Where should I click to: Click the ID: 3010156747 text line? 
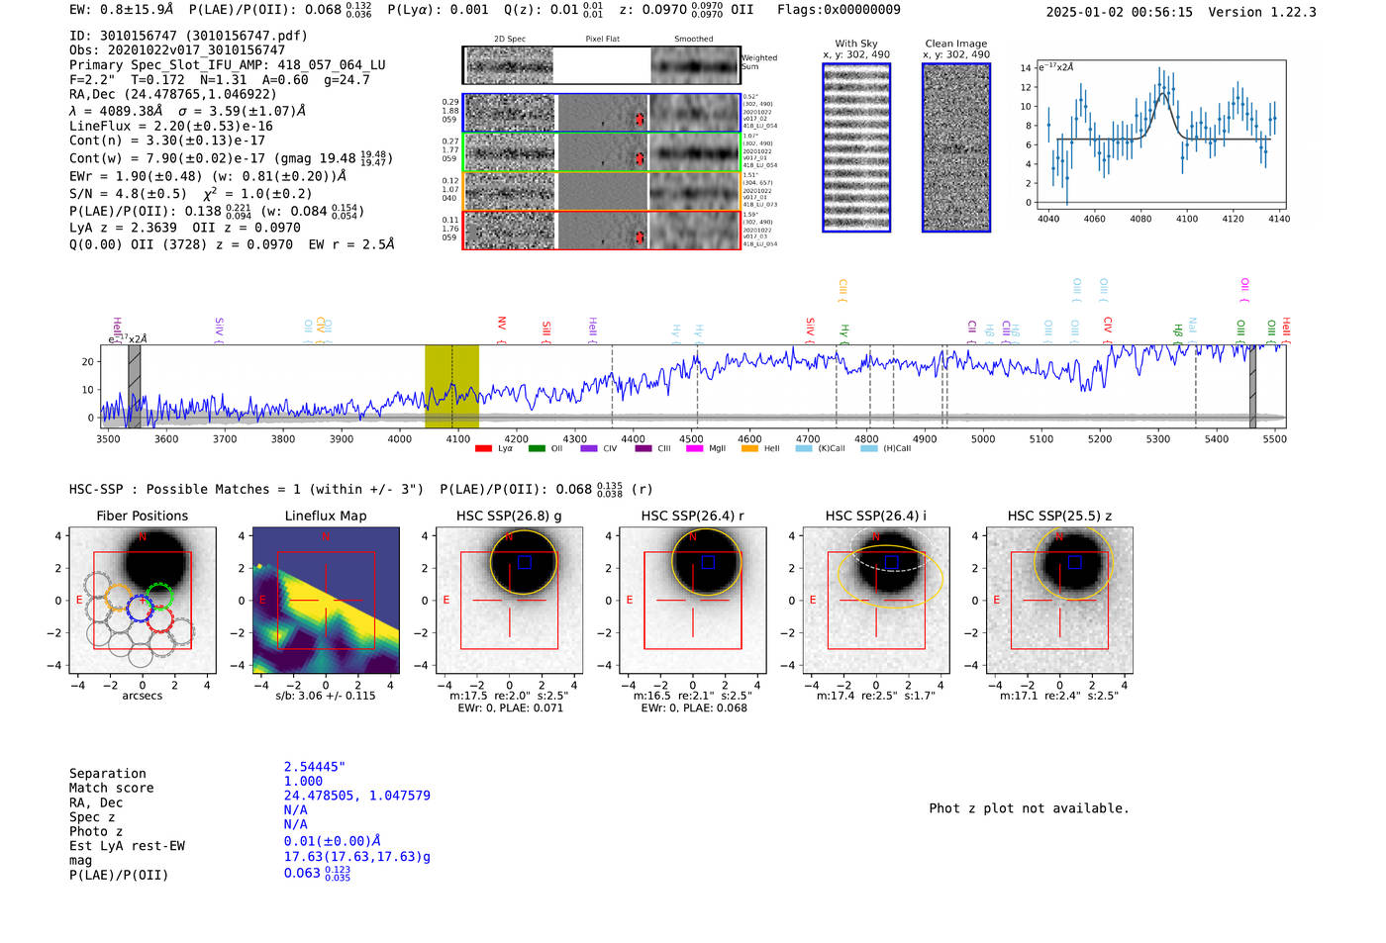tap(188, 36)
